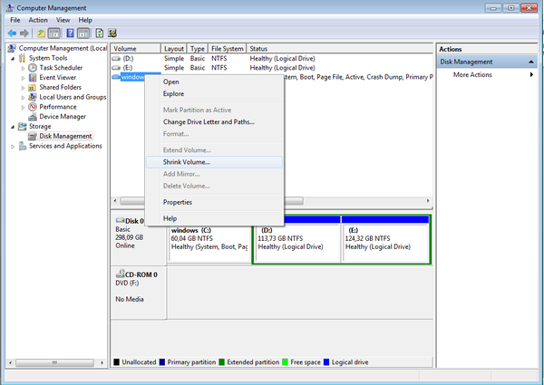Click the Primary partition legend swatch
Viewport: 544px width, 385px height.
coord(162,362)
